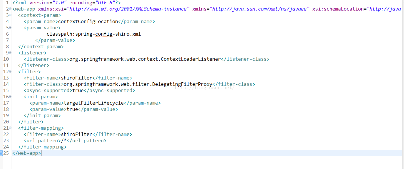Click the opening listener-class tag on line 10
The image size is (404, 169).
47,59
